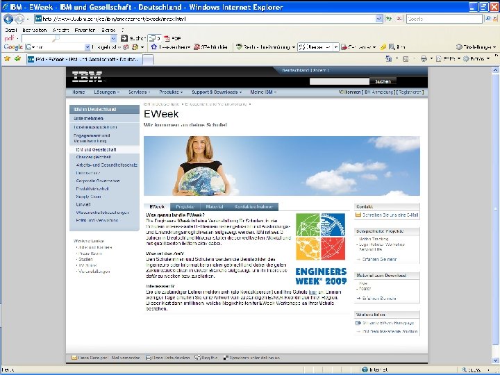This screenshot has width=500, height=375.
Task: Click the Lesezeichen star icon in Google toolbar
Action: click(x=154, y=47)
